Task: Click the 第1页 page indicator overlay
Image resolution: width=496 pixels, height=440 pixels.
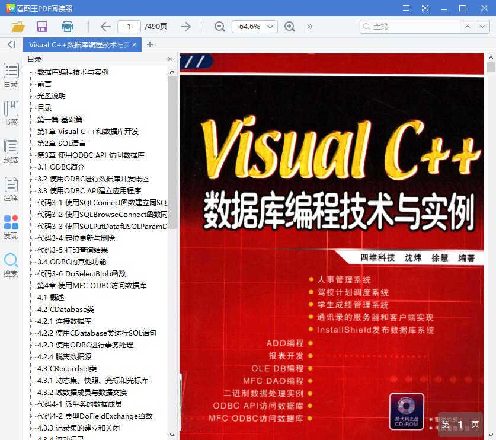Action: point(460,425)
